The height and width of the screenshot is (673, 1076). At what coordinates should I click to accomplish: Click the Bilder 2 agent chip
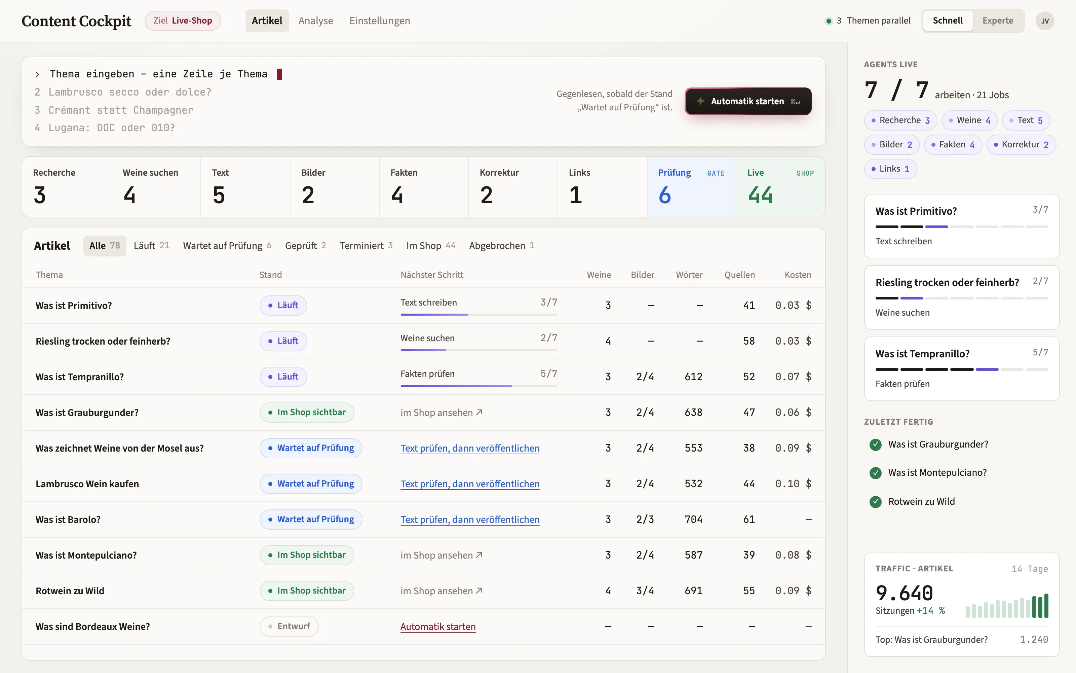click(891, 145)
